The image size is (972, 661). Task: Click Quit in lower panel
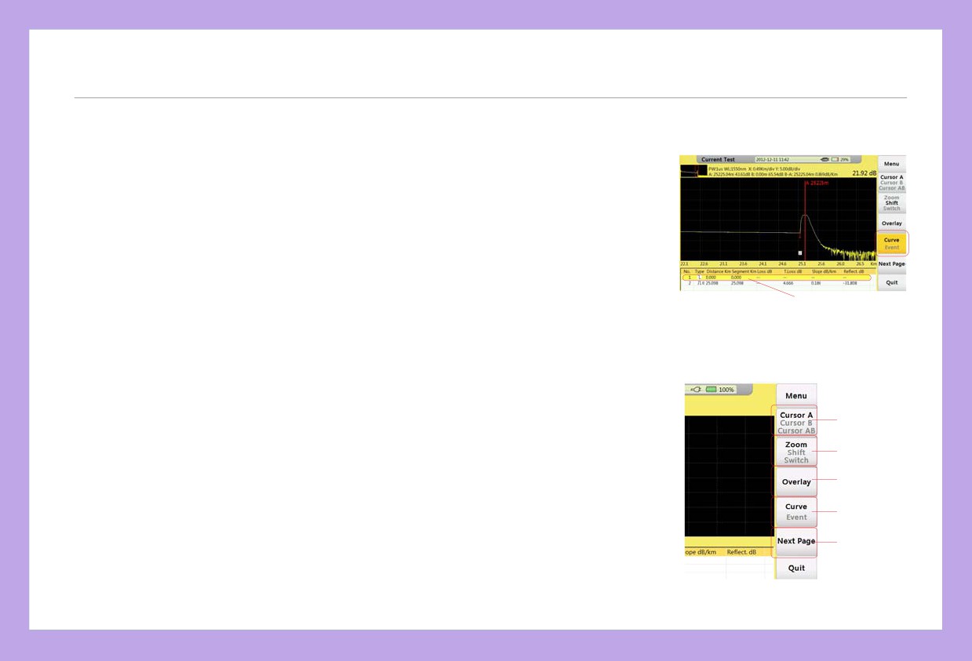pyautogui.click(x=795, y=568)
